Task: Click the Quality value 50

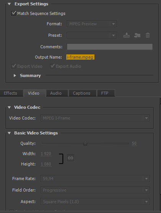Action: 134,143
